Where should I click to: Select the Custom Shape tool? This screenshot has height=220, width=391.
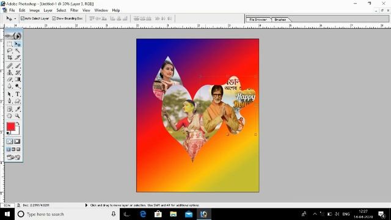18,101
